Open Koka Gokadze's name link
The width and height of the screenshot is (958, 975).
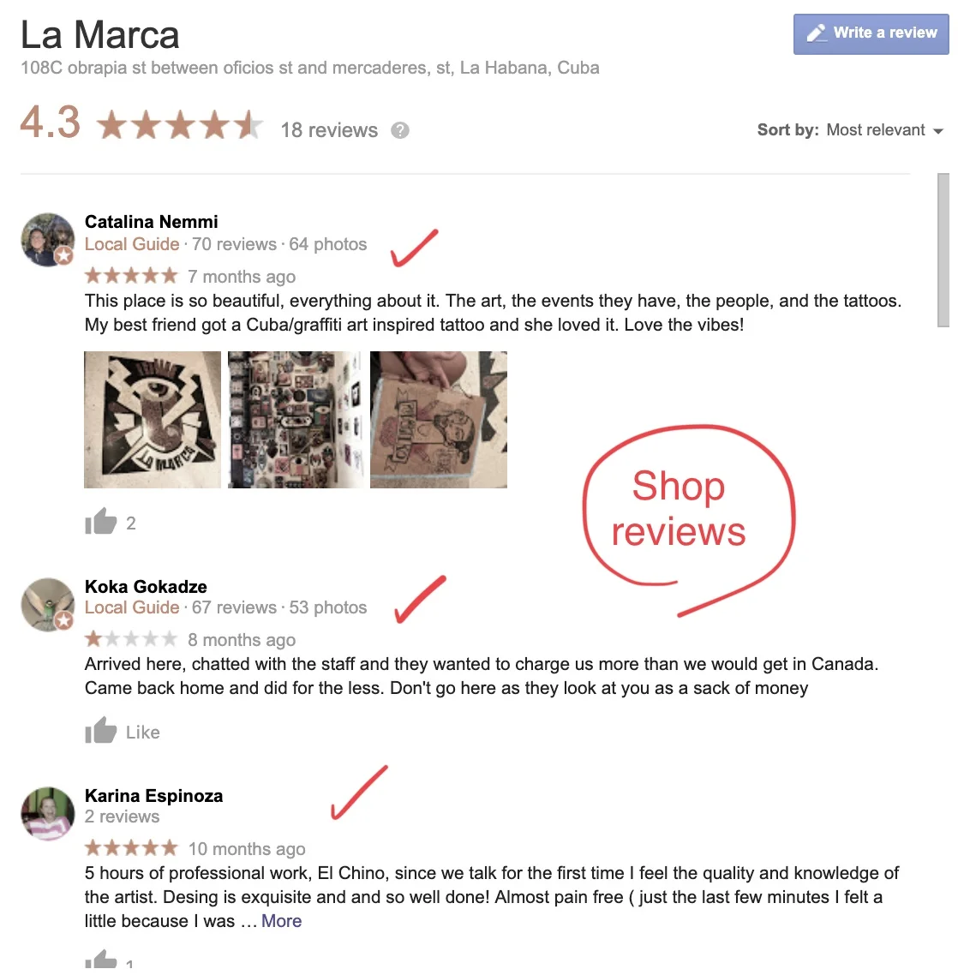pyautogui.click(x=146, y=586)
